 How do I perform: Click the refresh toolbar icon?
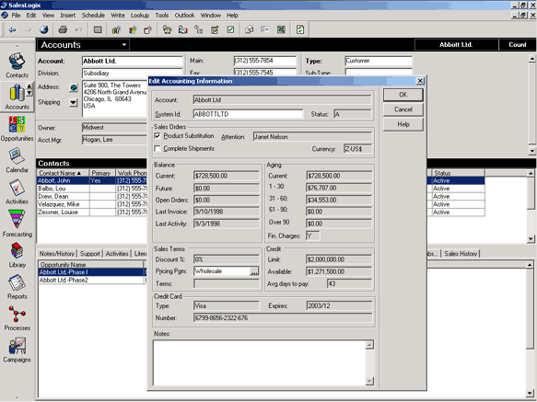pyautogui.click(x=300, y=29)
